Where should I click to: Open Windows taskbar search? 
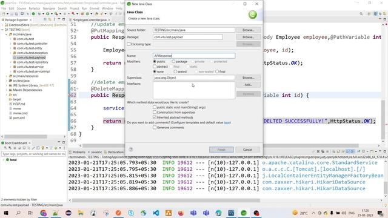pos(18,213)
